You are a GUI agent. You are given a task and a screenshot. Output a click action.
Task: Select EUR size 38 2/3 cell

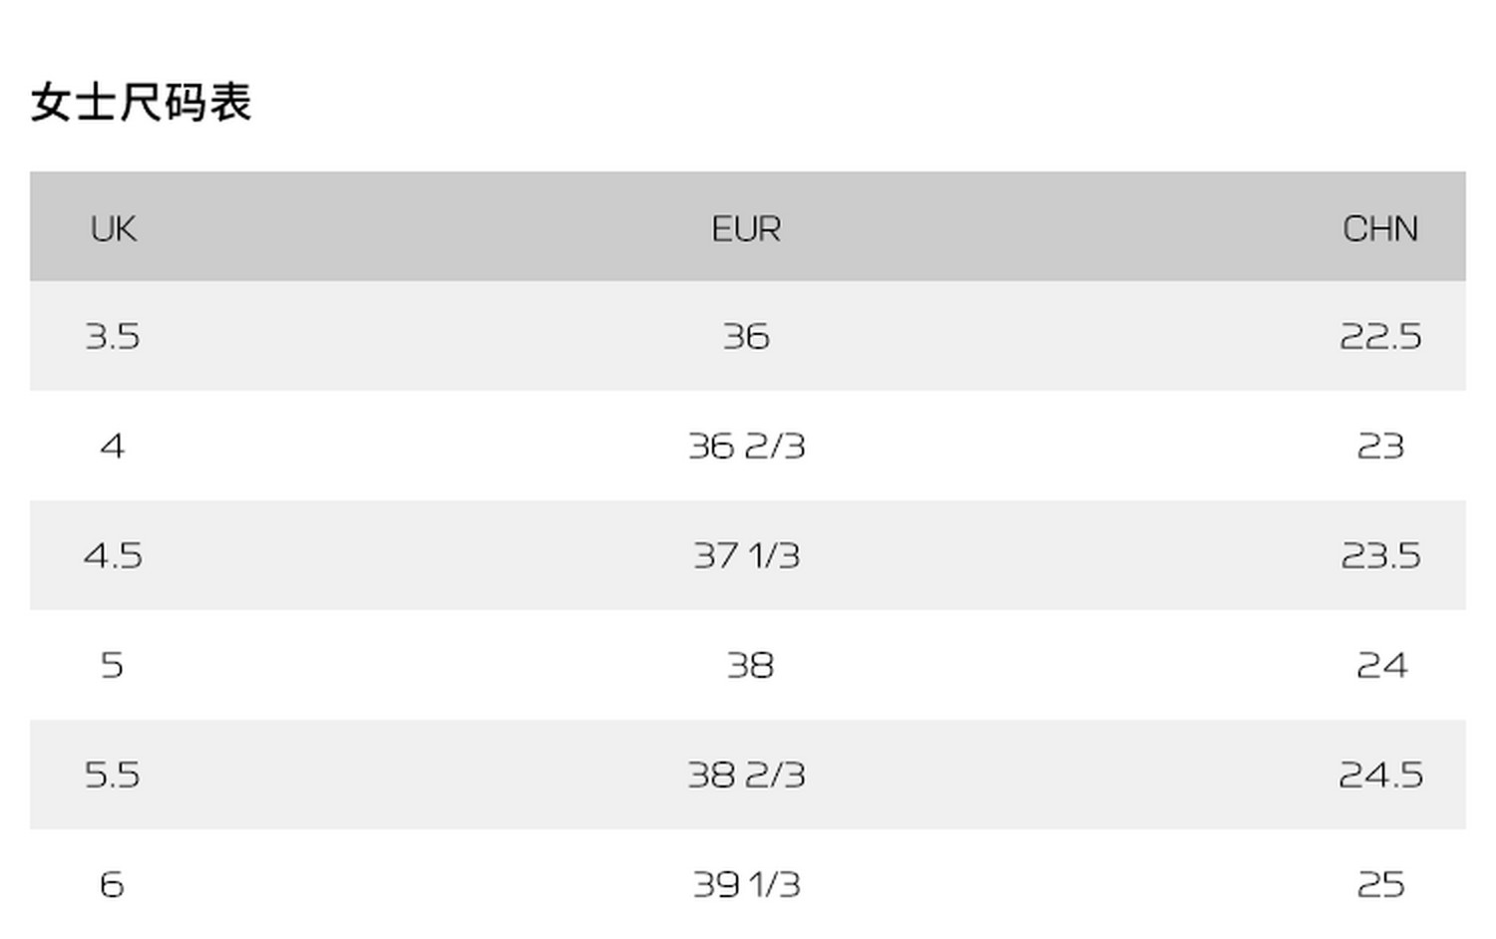746,776
